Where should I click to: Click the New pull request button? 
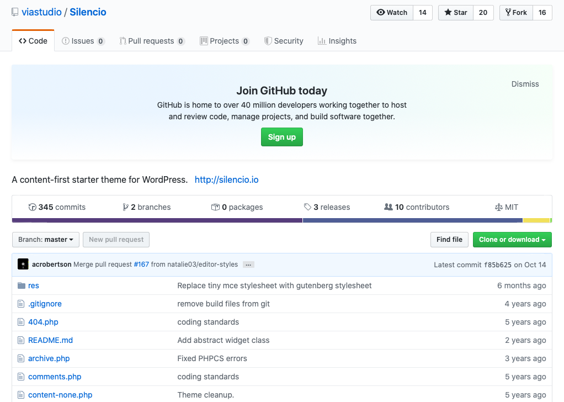(x=116, y=240)
